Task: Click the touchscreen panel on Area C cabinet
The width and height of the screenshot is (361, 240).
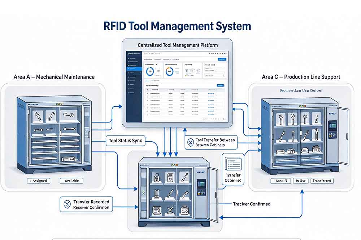Action: point(332,129)
